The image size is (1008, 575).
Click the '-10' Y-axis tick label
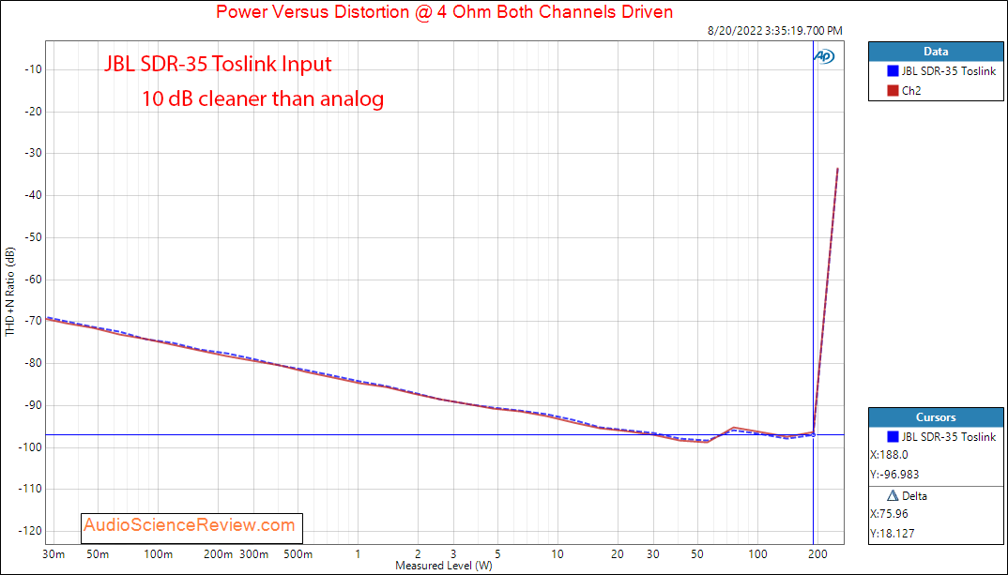[x=34, y=69]
